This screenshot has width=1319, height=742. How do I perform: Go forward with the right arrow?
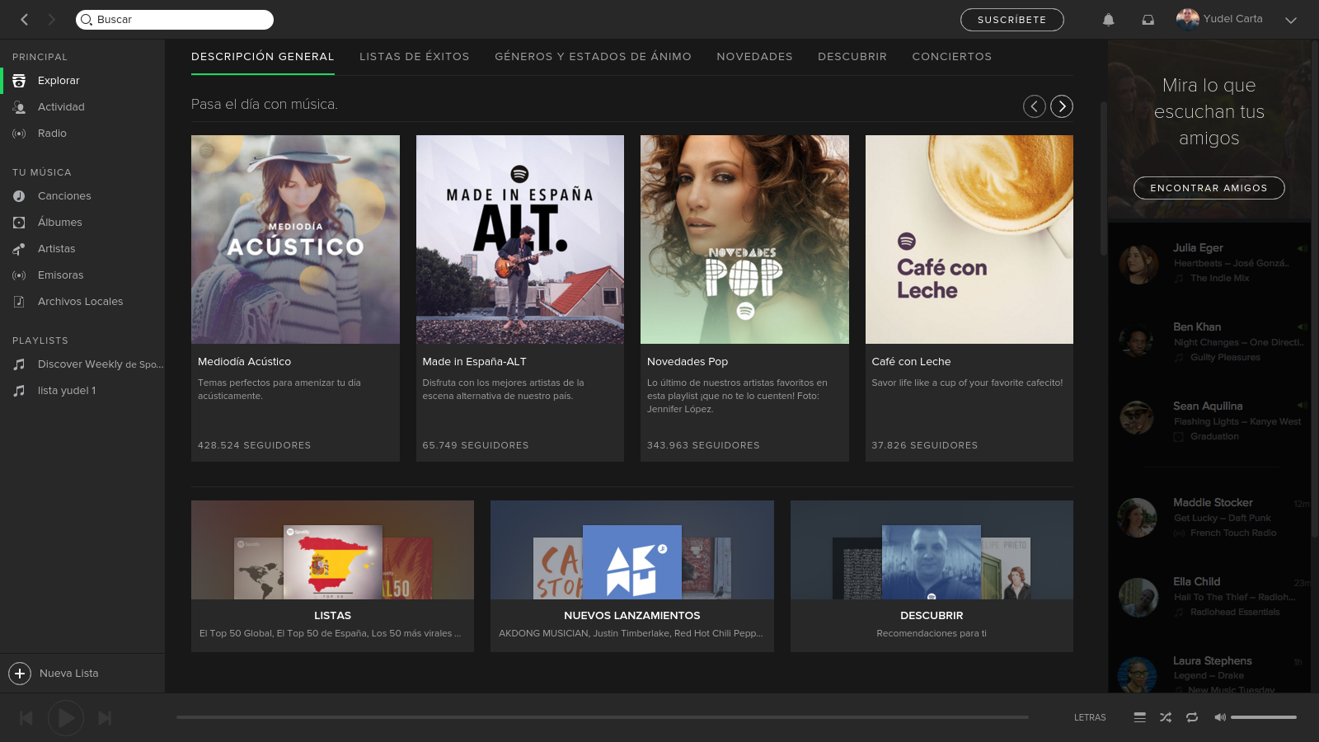(51, 19)
